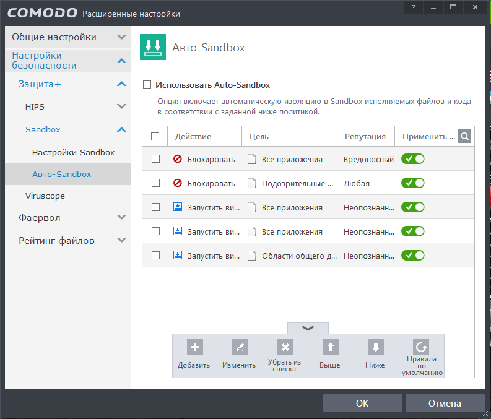
Task: Collapse the Защита+ chevron
Action: pyautogui.click(x=121, y=84)
